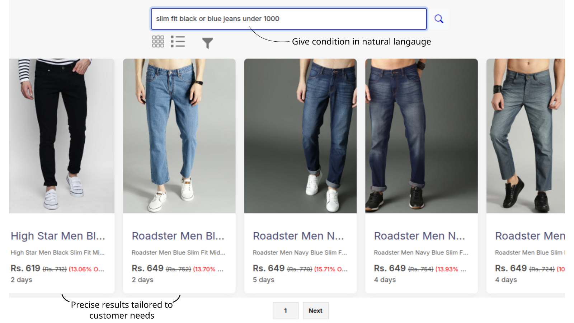Switch to grid view layout
The image size is (574, 323).
158,42
